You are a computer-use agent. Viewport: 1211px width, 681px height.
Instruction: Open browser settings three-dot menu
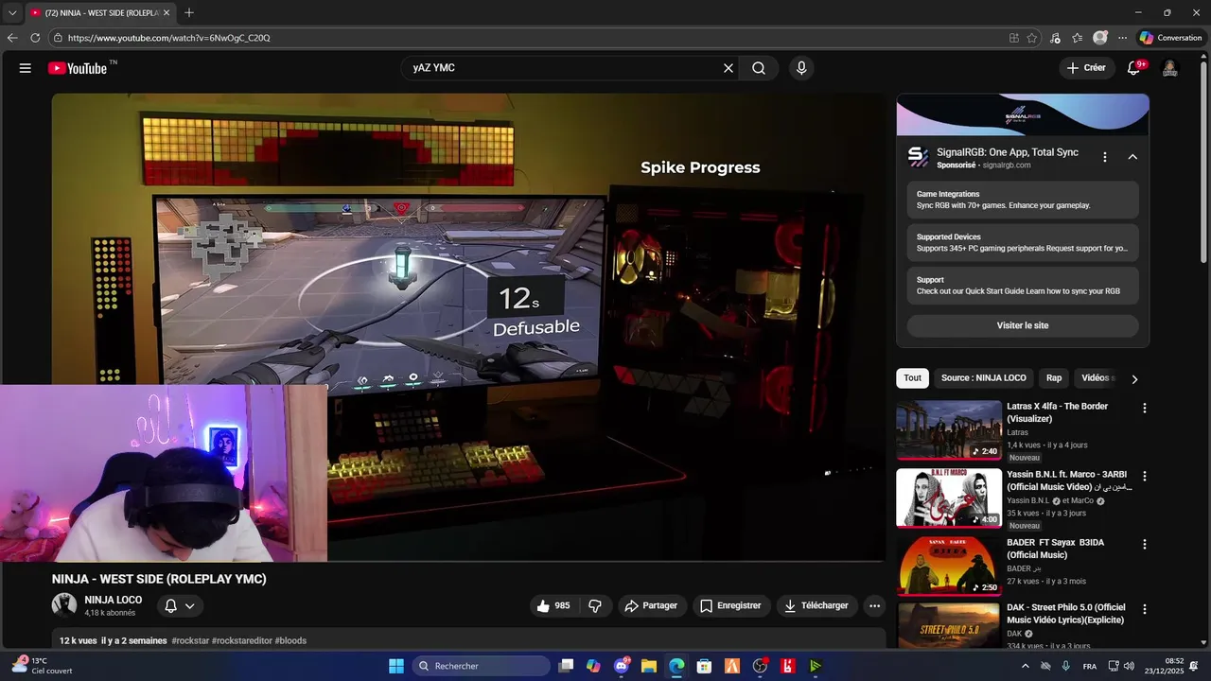1122,38
